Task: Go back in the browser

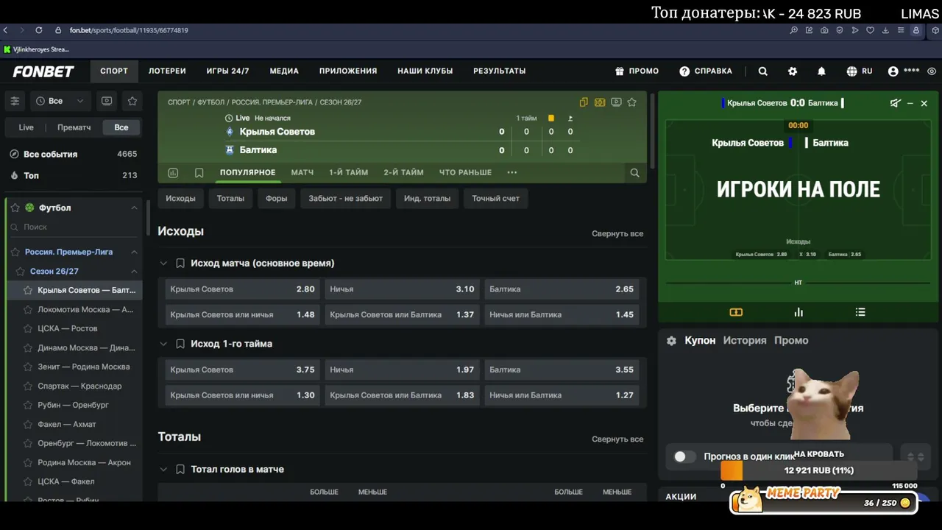Action: click(6, 30)
